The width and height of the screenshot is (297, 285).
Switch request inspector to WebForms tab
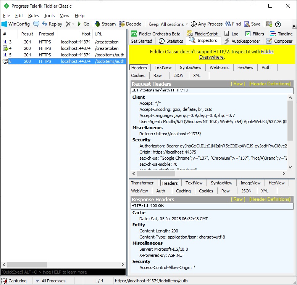[x=220, y=67]
